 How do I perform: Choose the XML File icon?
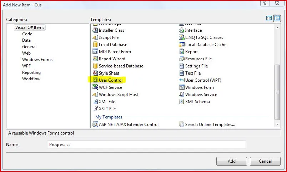(x=95, y=102)
